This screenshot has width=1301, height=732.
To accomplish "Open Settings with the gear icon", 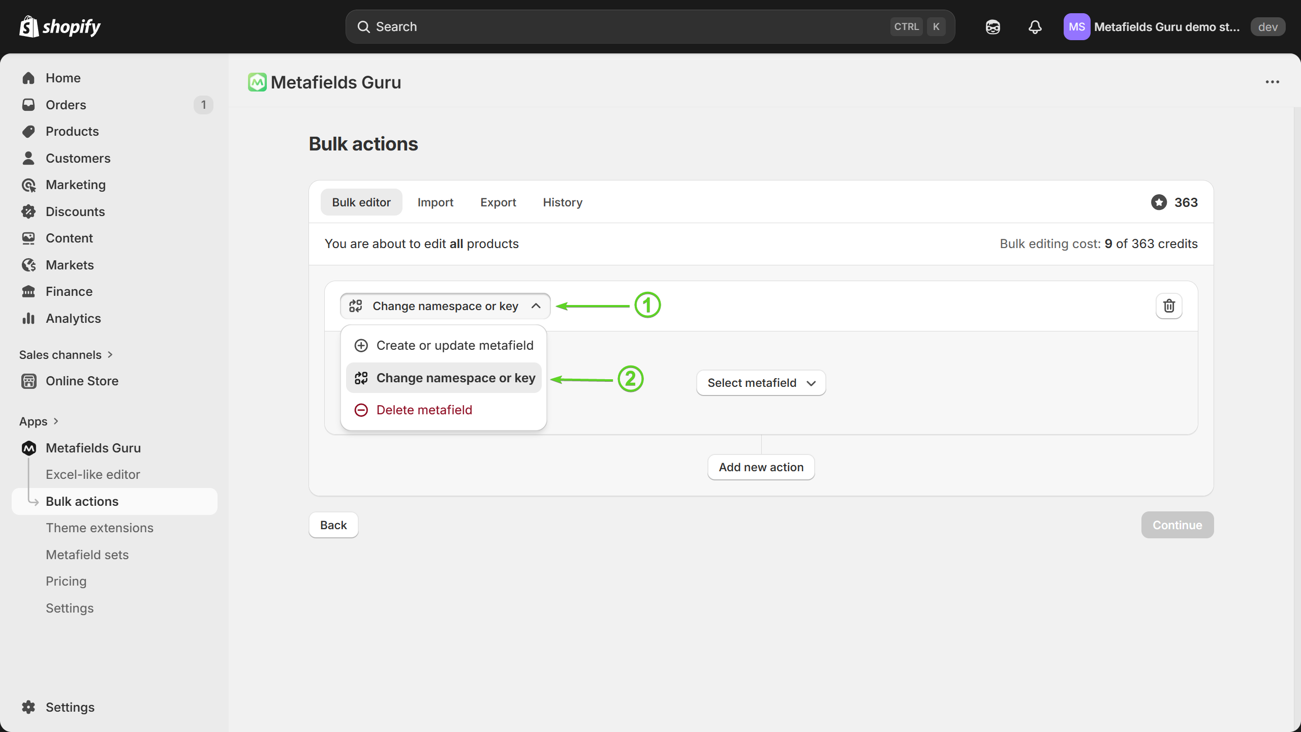I will 28,707.
